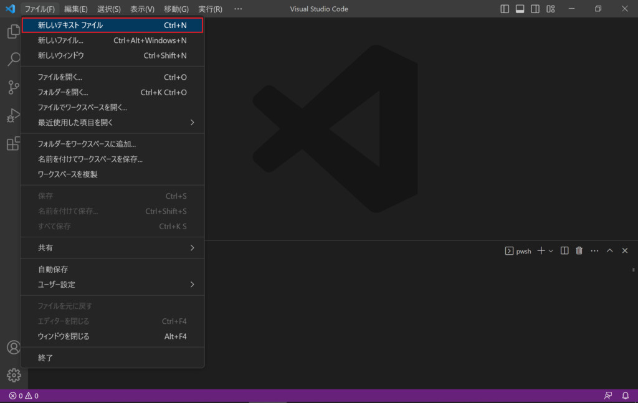
Task: Open the Manage gear icon
Action: (x=14, y=375)
